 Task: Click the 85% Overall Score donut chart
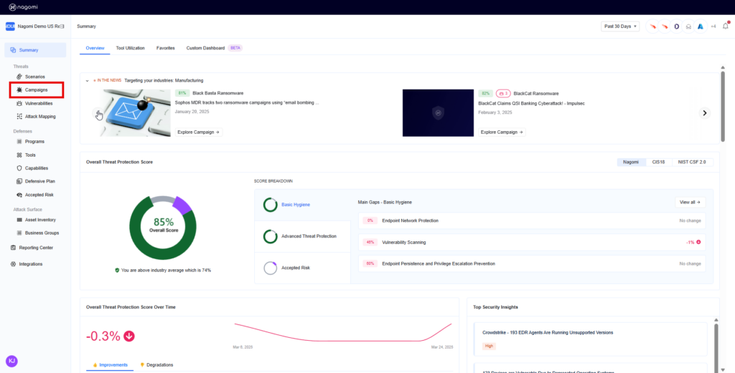pos(163,228)
